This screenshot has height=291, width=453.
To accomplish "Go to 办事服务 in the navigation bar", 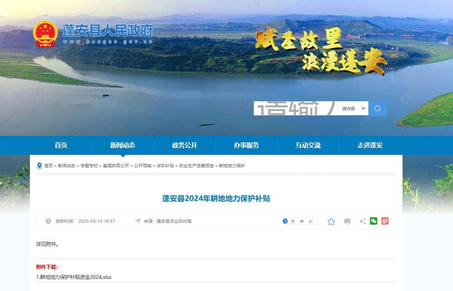I will pos(246,145).
